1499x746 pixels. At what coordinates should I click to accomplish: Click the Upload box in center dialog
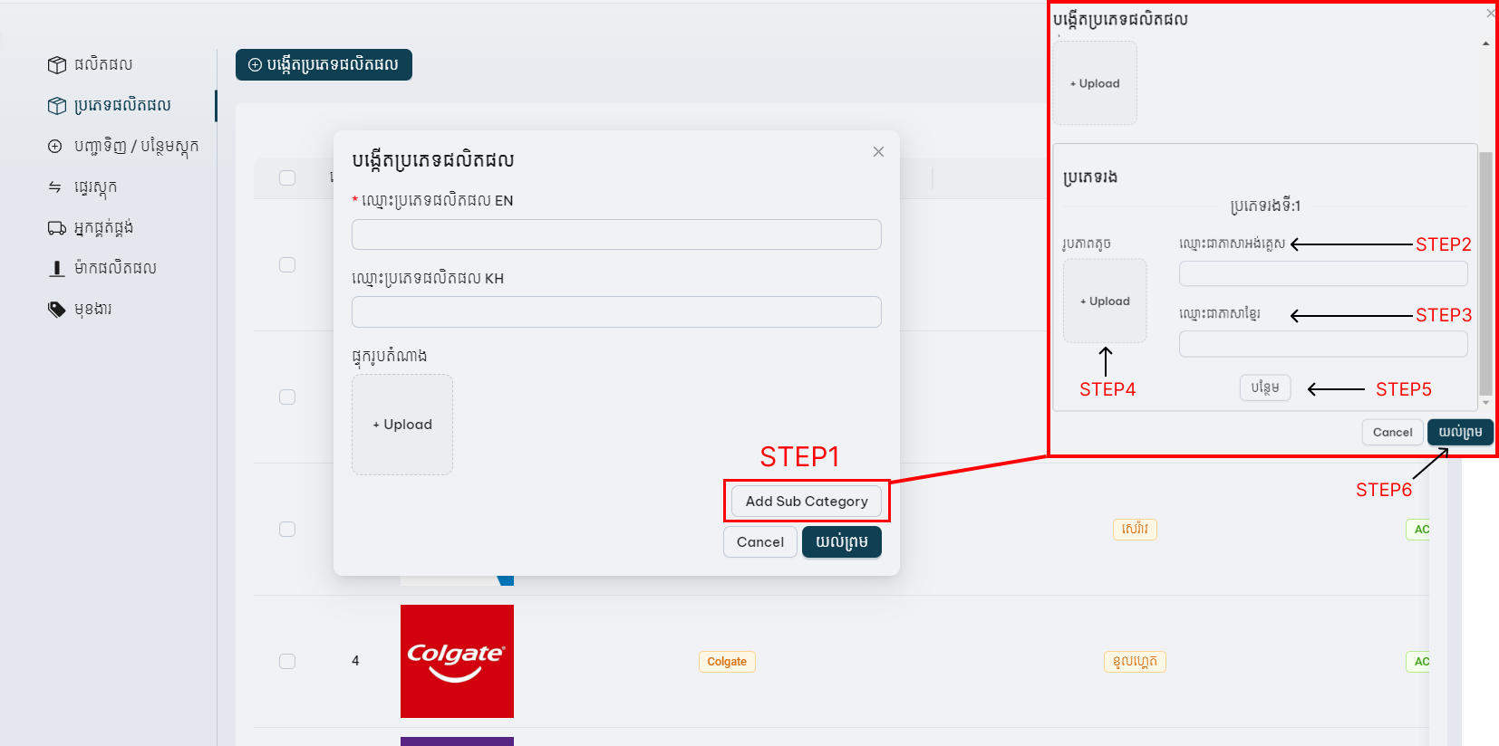point(402,425)
